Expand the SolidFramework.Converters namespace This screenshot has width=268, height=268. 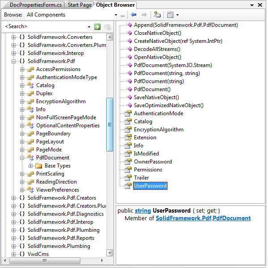(13, 37)
